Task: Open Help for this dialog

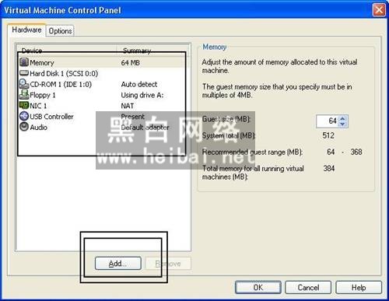Action: (359, 288)
